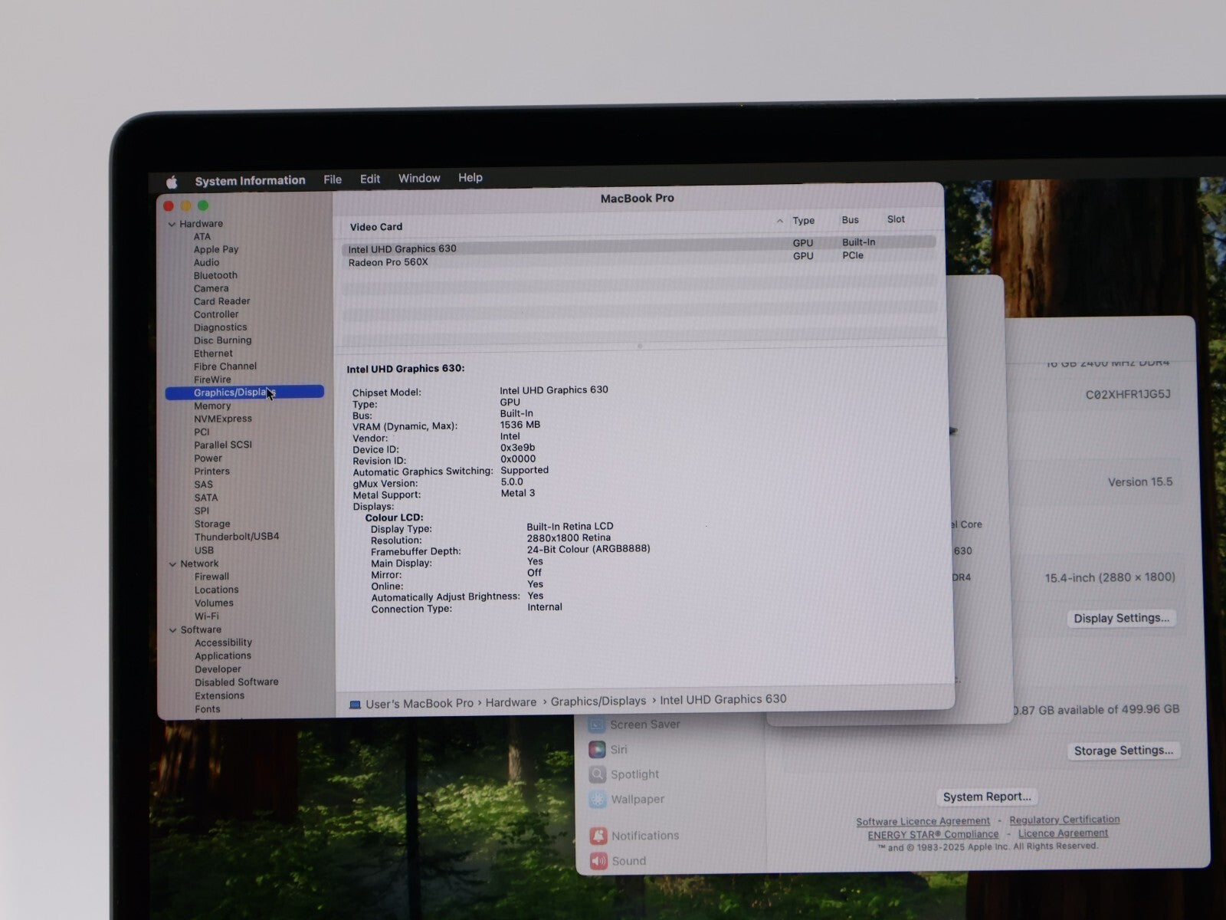Screen dimensions: 1226x920
Task: Click the Type column header
Action: (803, 221)
